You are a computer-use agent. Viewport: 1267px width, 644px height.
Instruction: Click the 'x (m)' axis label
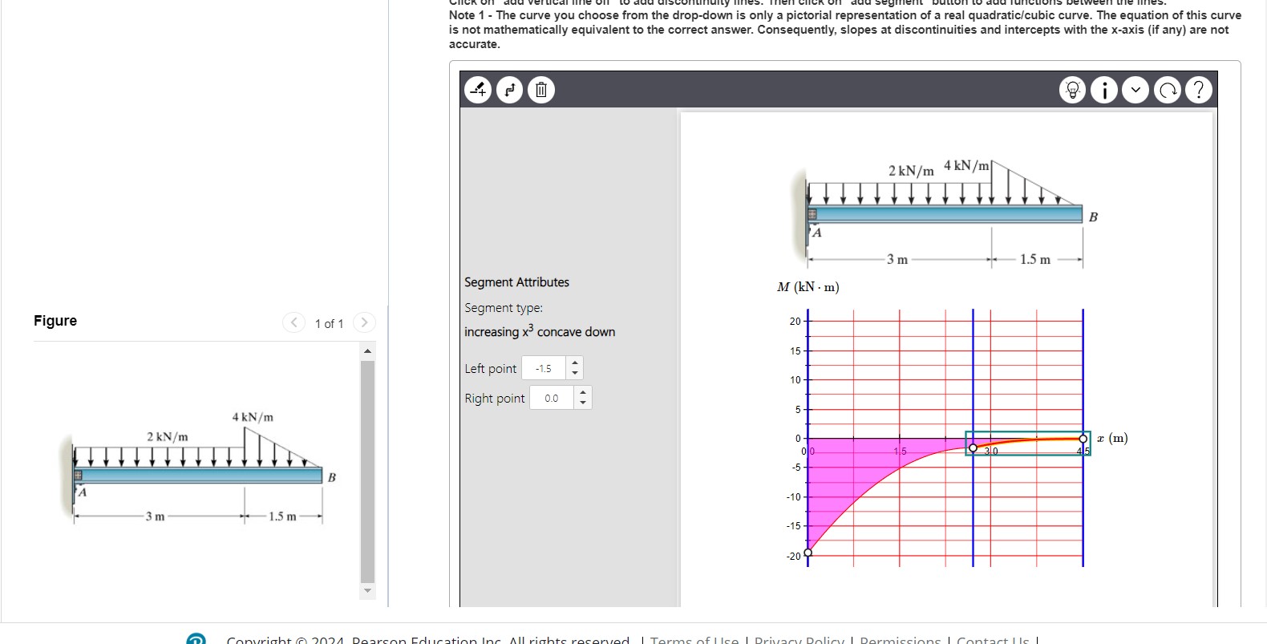click(x=1112, y=438)
